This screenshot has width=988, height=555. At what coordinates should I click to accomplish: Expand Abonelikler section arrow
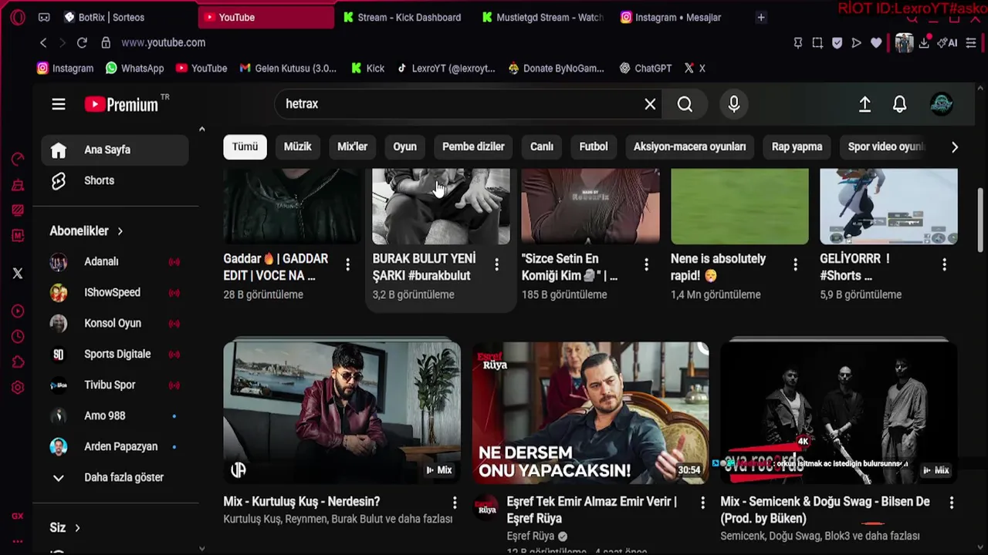pos(120,231)
